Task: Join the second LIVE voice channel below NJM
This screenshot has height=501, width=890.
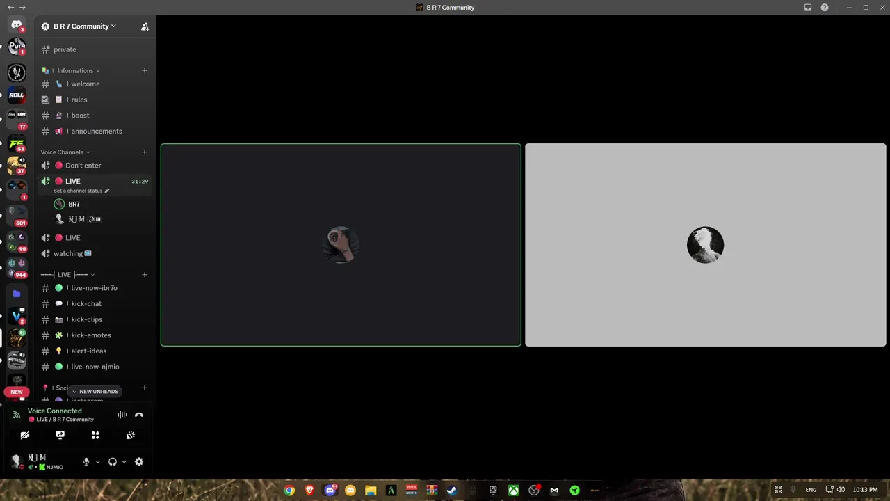Action: (95, 238)
